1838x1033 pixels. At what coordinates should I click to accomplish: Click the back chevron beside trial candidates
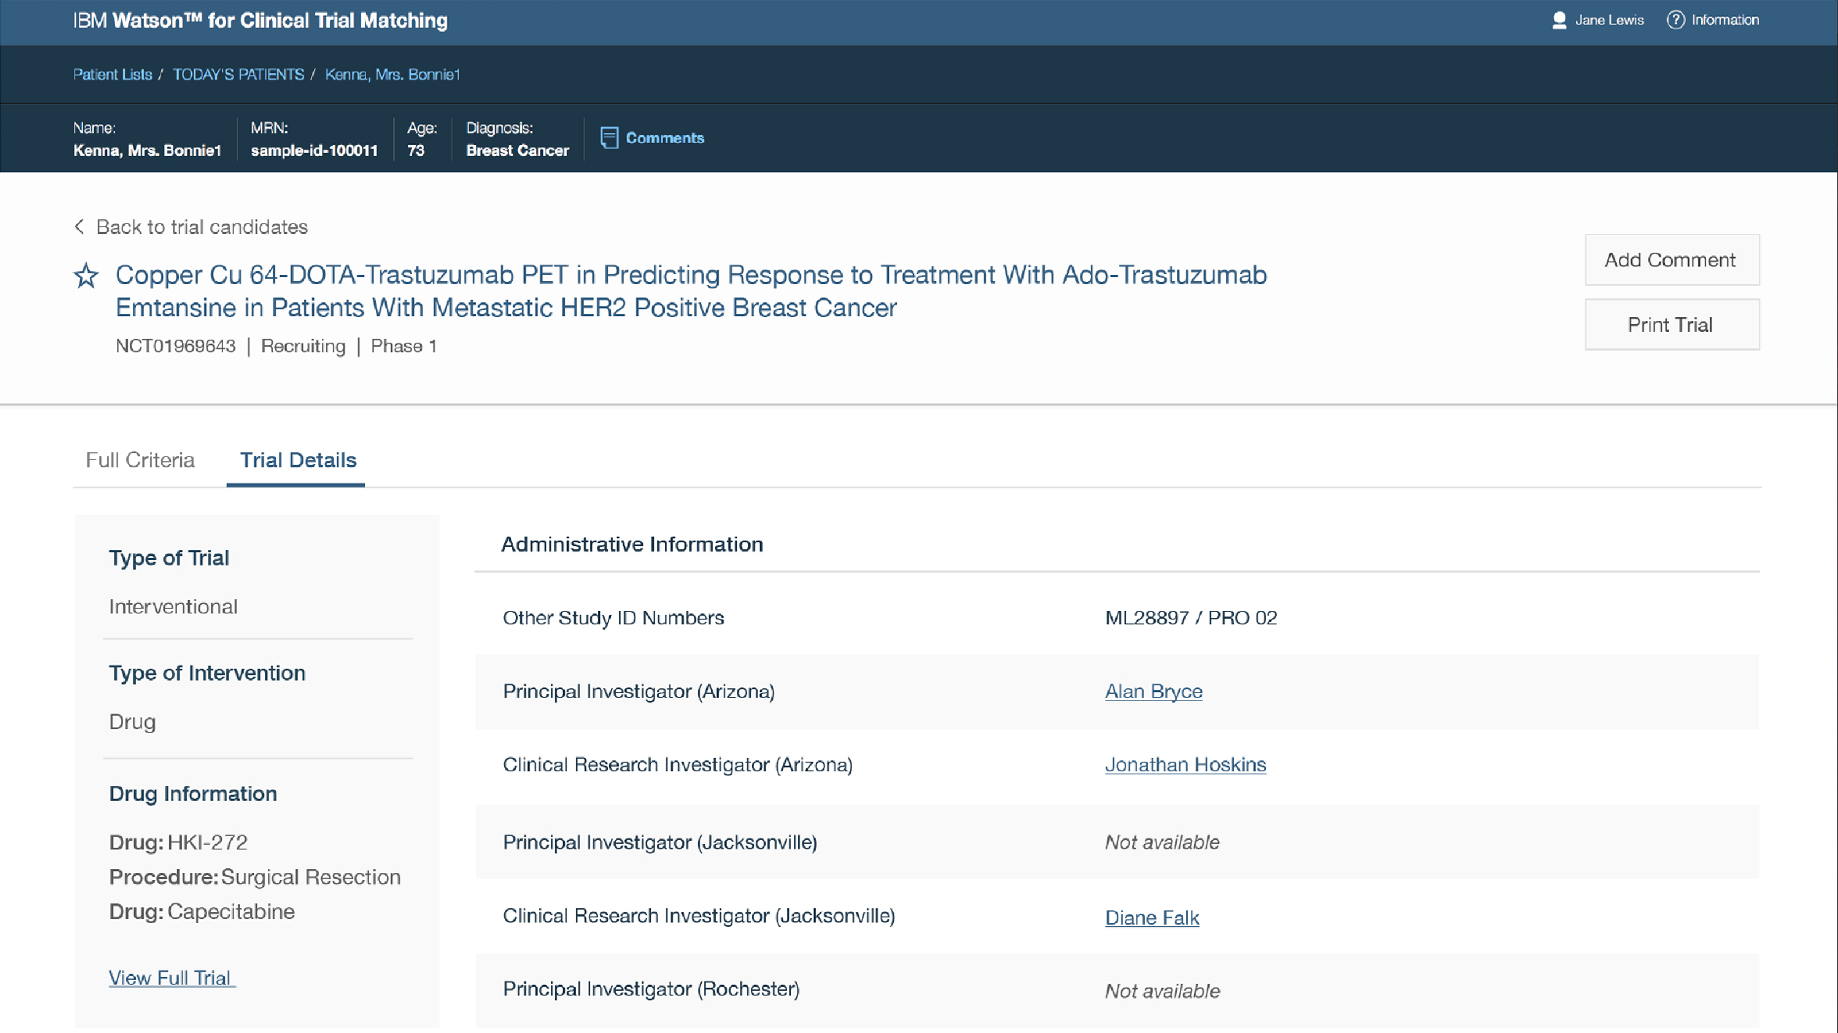(x=79, y=226)
